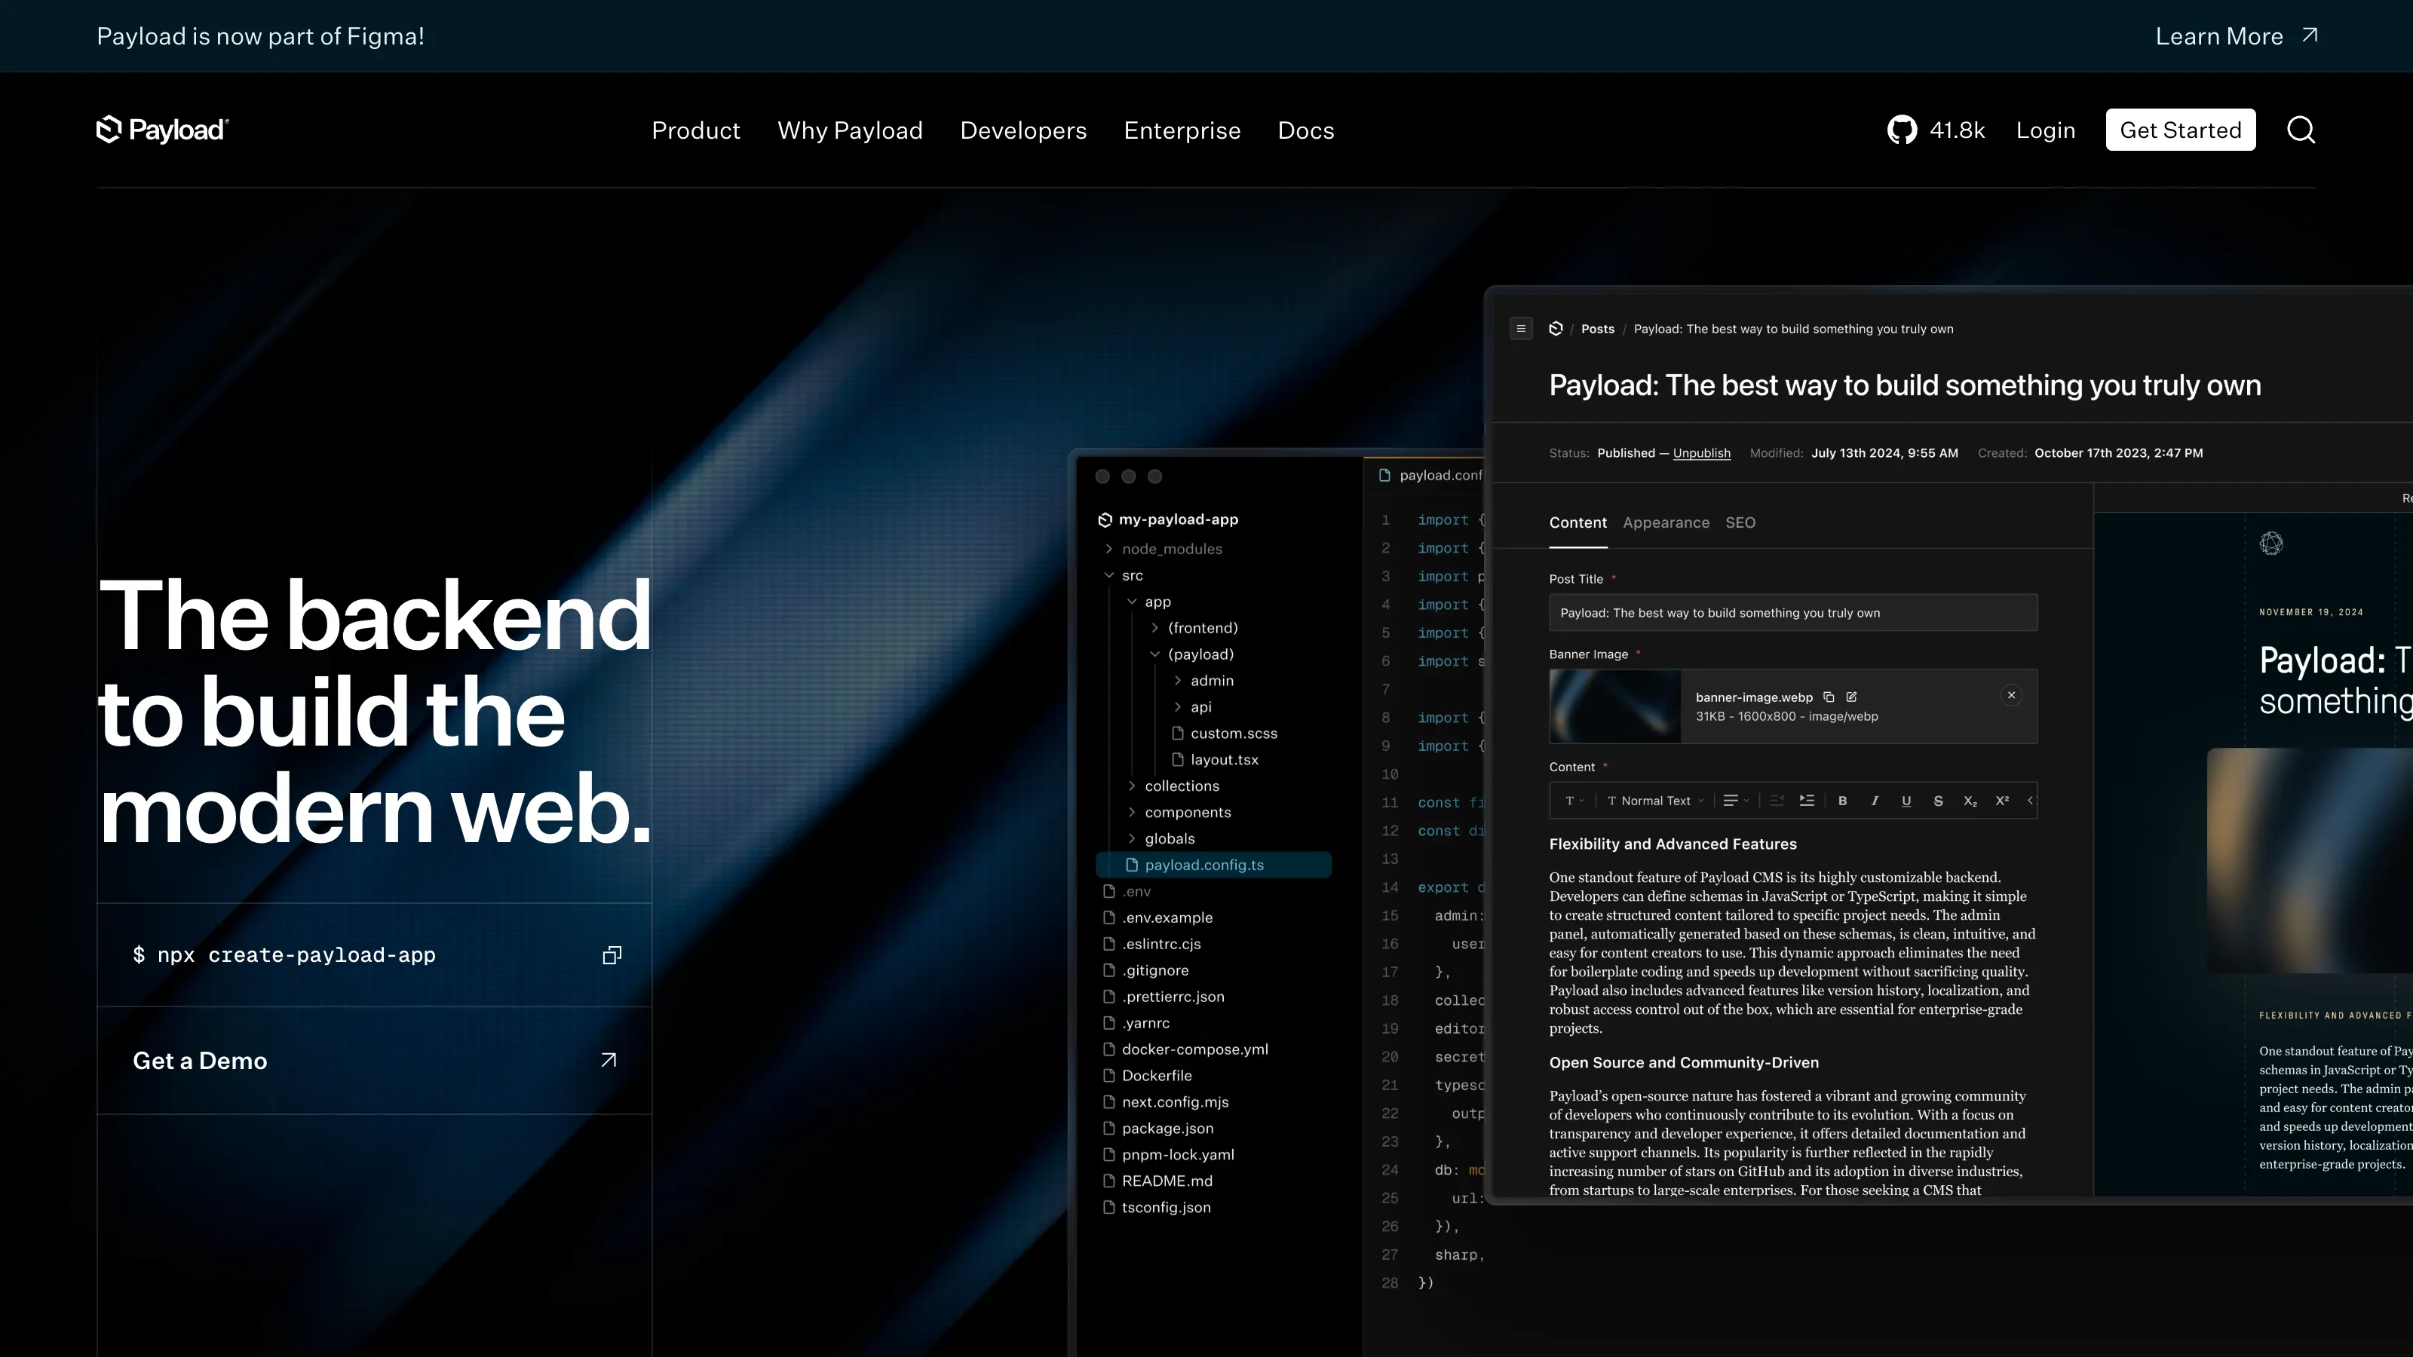Collapse the src folder in the file tree

click(x=1109, y=575)
